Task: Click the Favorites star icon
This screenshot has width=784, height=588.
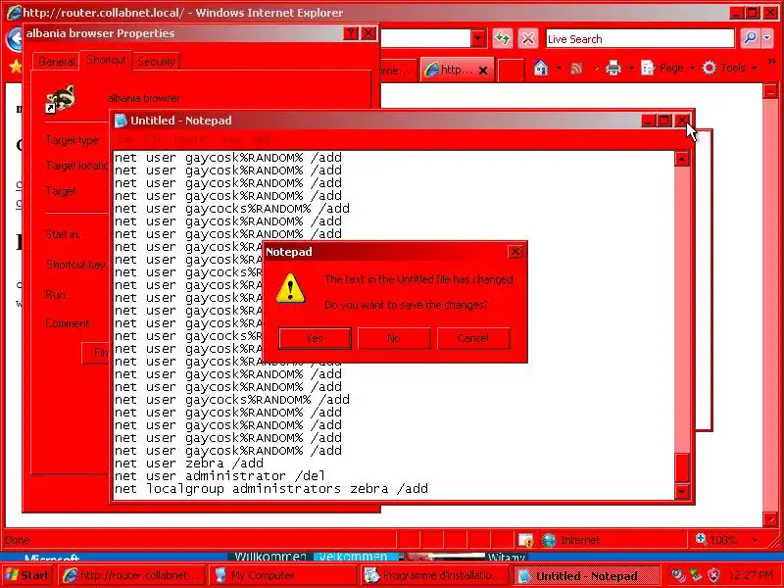Action: click(x=15, y=66)
